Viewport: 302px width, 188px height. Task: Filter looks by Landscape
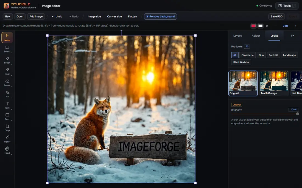pos(289,55)
